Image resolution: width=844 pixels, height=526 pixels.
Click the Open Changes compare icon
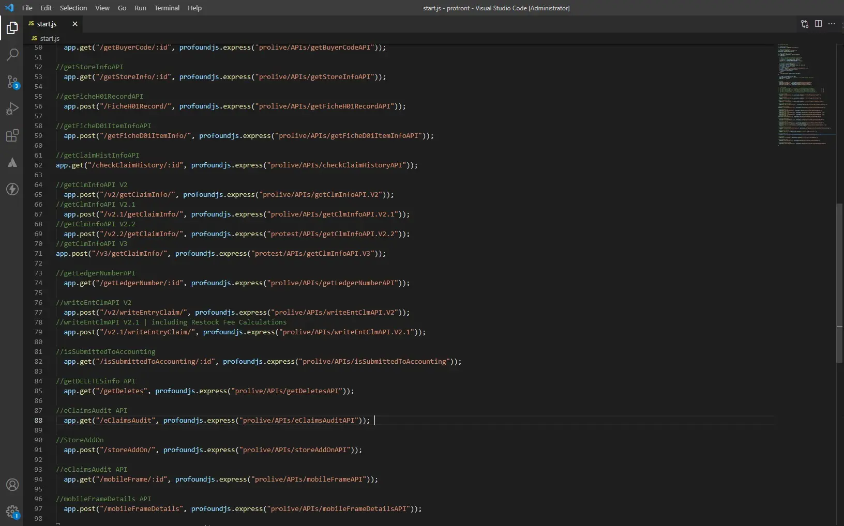pyautogui.click(x=805, y=24)
